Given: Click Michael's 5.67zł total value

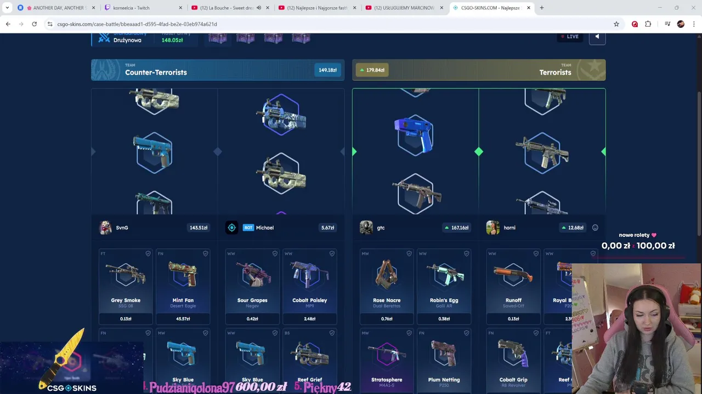Looking at the screenshot, I should click(327, 228).
